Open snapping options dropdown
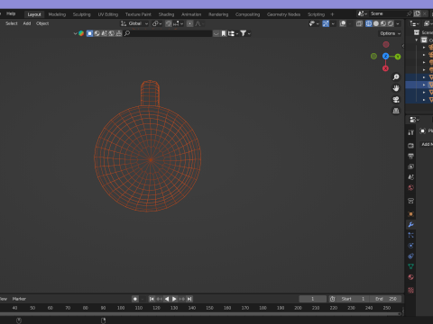Image resolution: width=433 pixels, height=324 pixels. click(x=178, y=23)
